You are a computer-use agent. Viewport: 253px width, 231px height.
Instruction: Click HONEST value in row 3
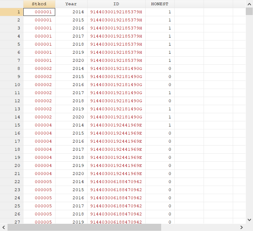[x=160, y=28]
